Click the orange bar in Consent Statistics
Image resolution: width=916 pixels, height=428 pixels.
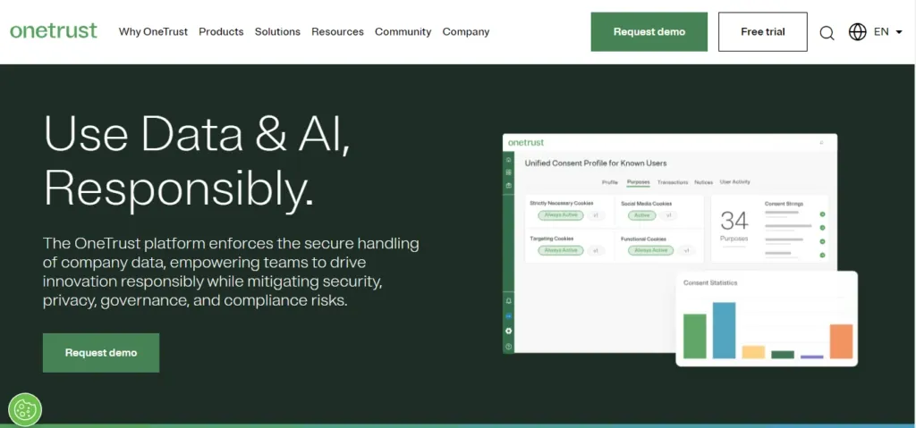click(x=841, y=341)
